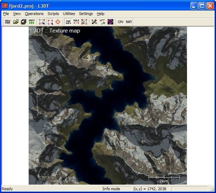Image resolution: width=216 pixels, height=193 pixels.
Task: Click the save all maps icon
Action: tap(23, 22)
